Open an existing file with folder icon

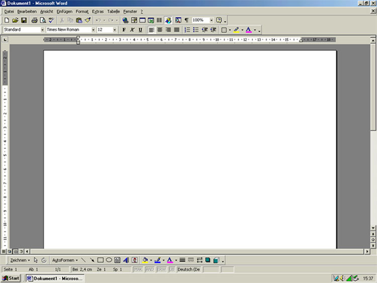coord(15,20)
